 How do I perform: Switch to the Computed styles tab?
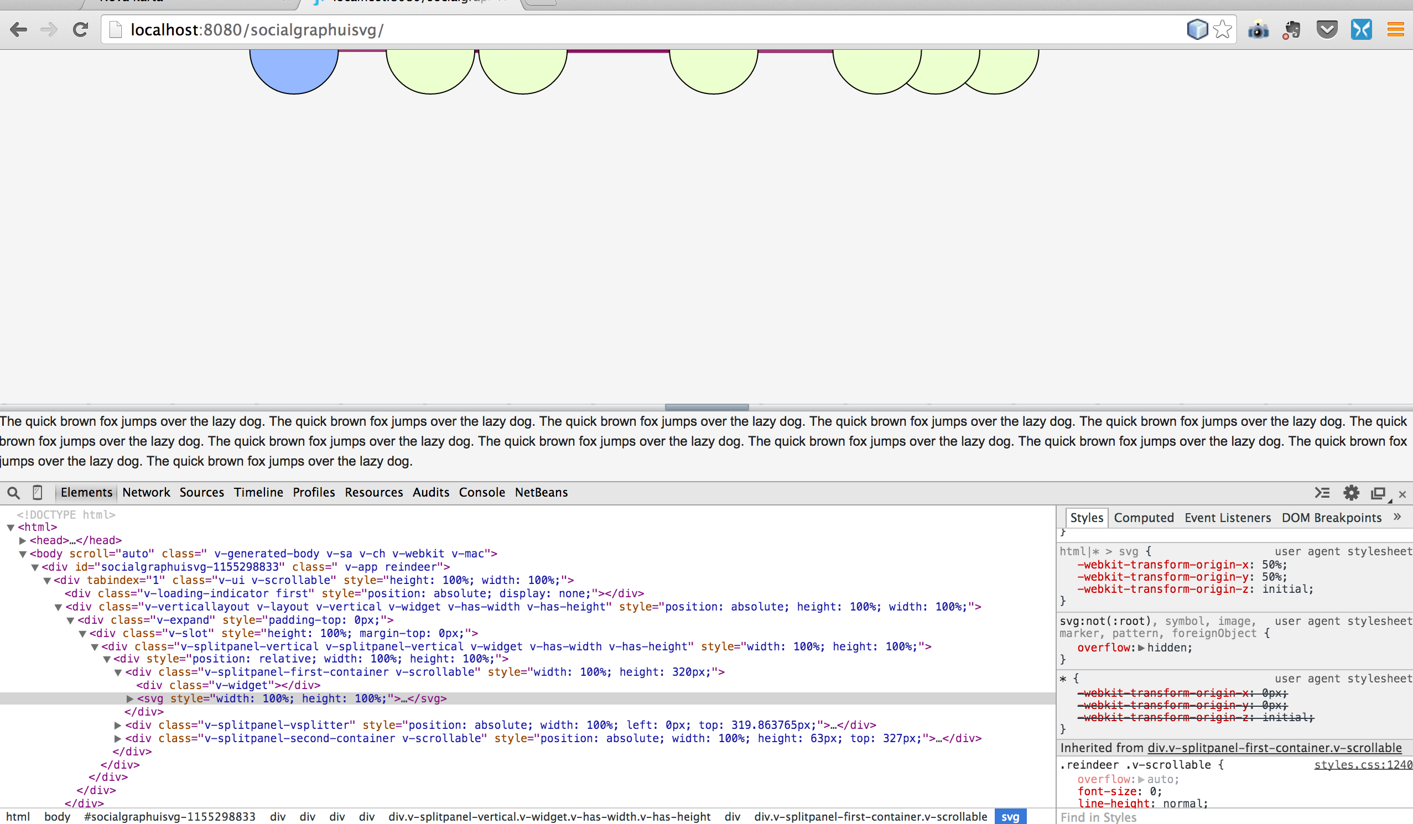(1144, 518)
